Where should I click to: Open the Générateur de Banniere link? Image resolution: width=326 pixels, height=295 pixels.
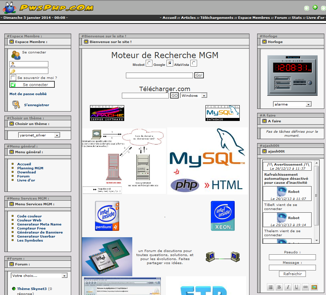40,233
